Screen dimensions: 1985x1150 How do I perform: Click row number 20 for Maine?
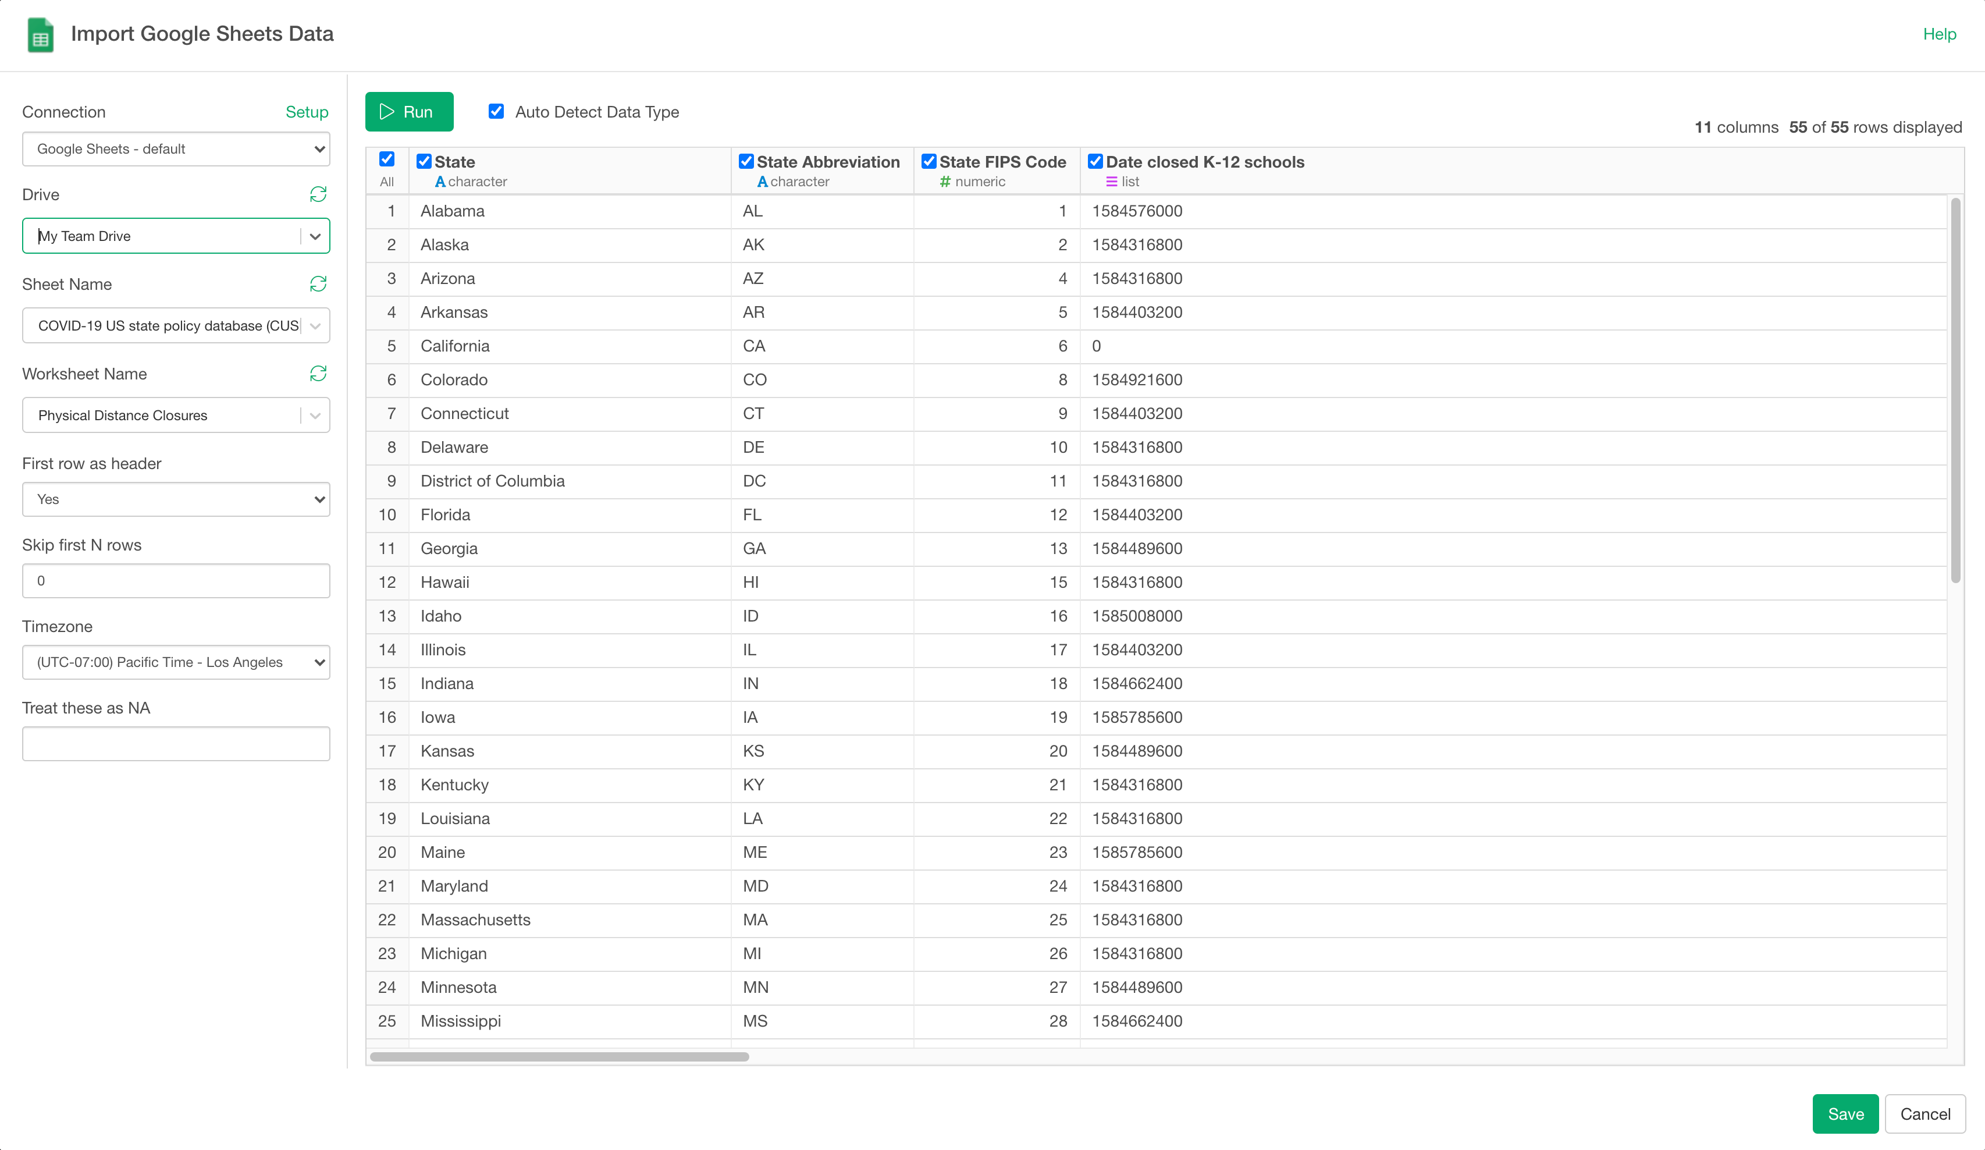(x=387, y=853)
